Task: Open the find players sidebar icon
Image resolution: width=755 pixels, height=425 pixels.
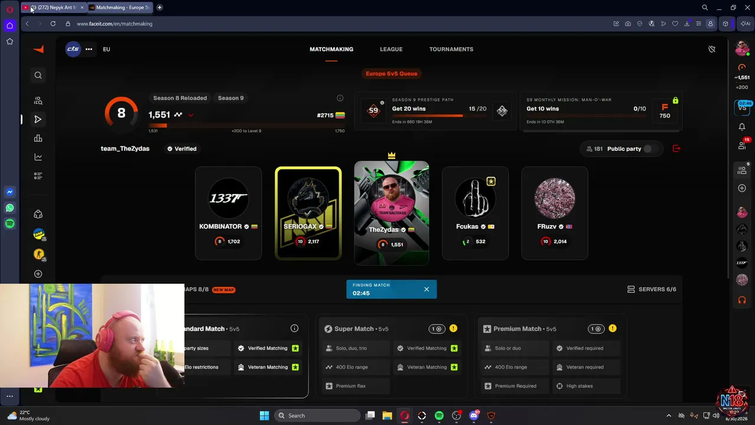Action: click(38, 100)
